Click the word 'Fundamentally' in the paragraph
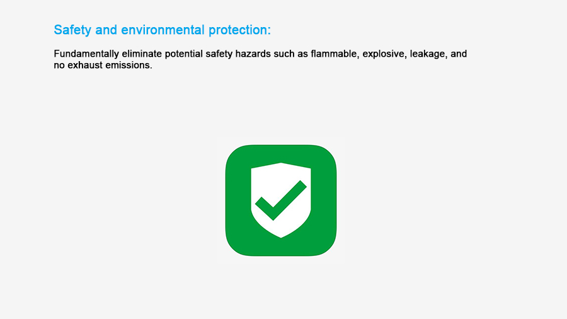 point(86,54)
